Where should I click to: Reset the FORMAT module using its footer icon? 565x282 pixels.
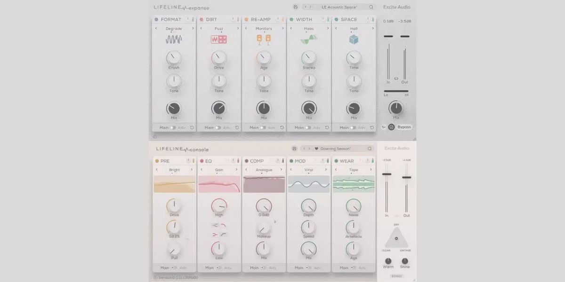click(x=192, y=127)
